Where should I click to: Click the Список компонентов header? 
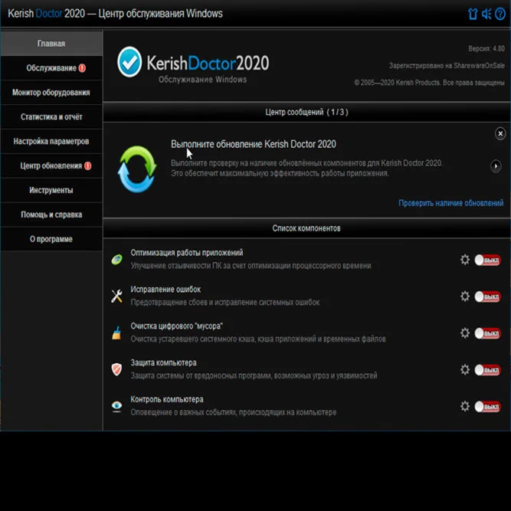click(306, 228)
